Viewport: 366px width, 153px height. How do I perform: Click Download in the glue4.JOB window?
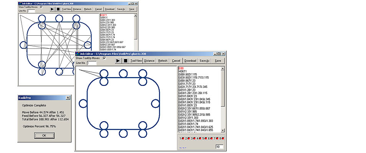[110, 9]
